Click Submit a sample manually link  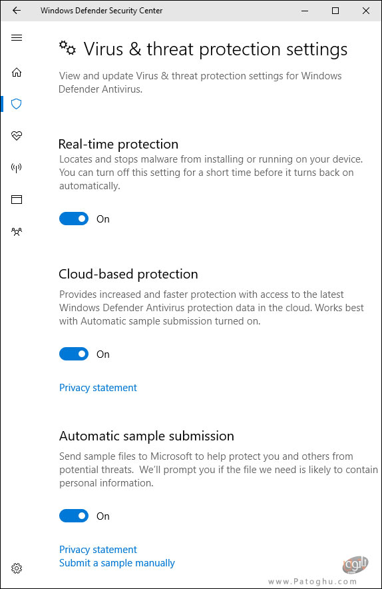[x=117, y=563]
